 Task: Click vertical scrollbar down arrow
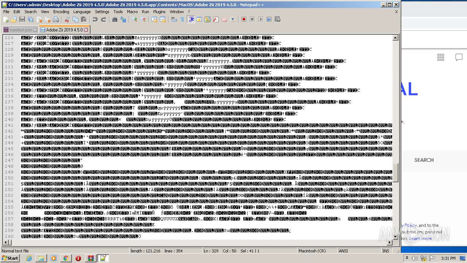point(395,237)
